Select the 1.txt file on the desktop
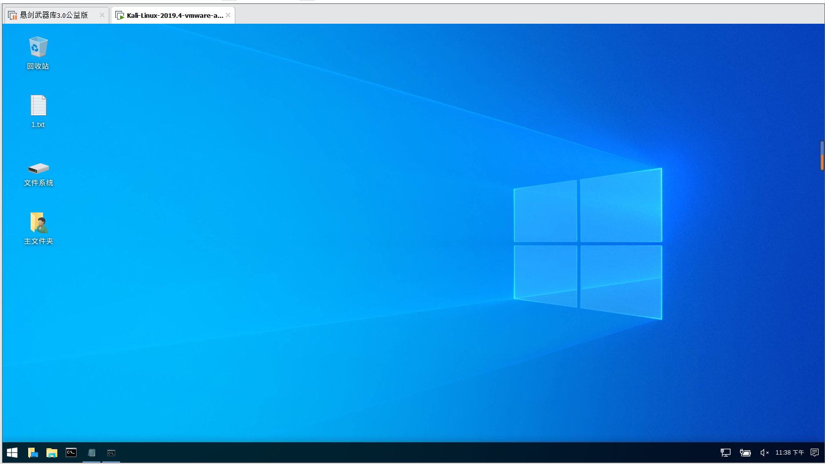Viewport: 825px width, 464px height. (38, 111)
